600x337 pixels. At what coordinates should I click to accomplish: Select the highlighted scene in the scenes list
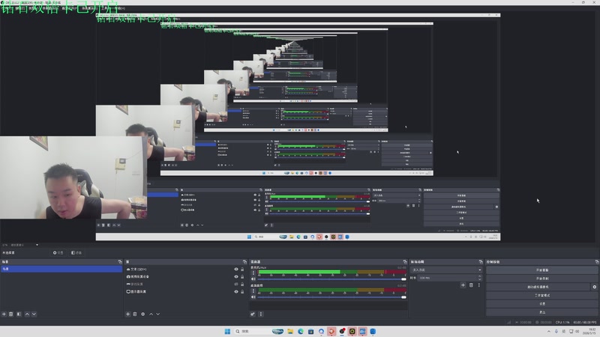[61, 269]
